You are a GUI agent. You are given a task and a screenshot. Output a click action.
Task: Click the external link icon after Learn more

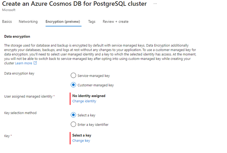(x=35, y=63)
